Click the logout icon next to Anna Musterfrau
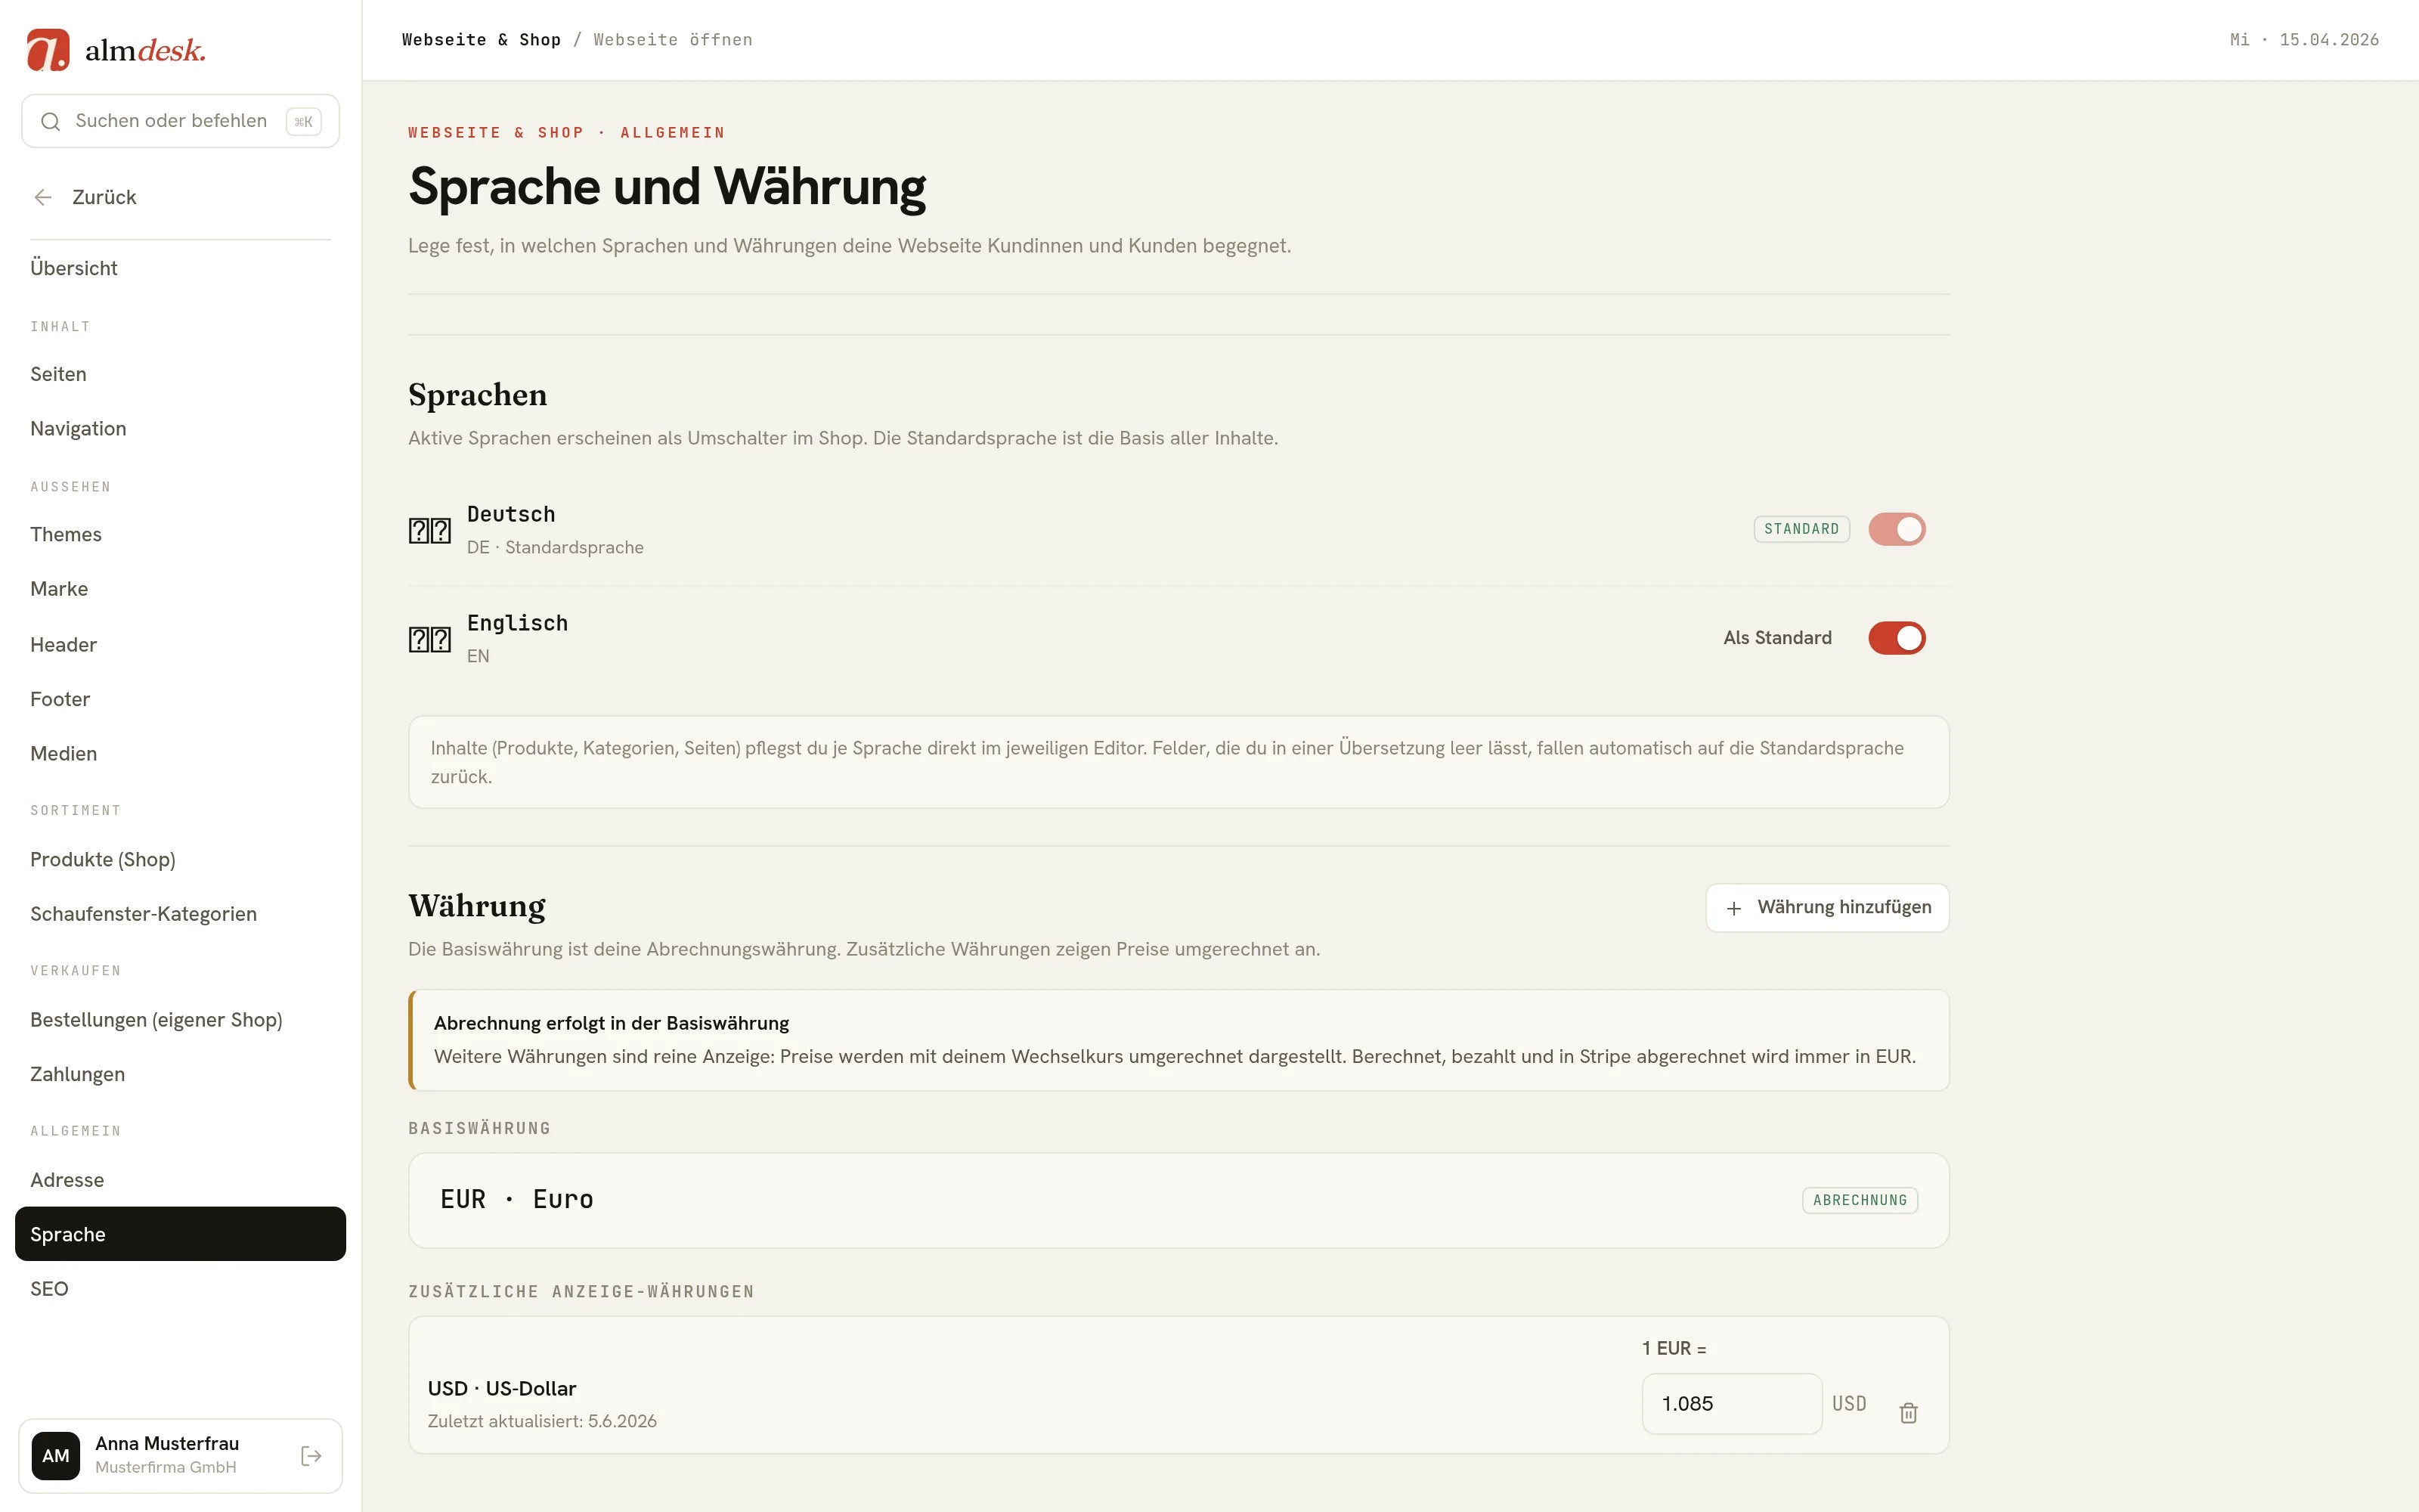2419x1512 pixels. pos(311,1456)
